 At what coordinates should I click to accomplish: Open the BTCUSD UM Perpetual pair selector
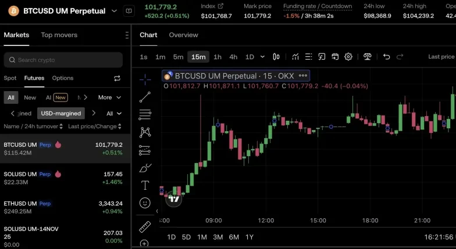tap(64, 11)
